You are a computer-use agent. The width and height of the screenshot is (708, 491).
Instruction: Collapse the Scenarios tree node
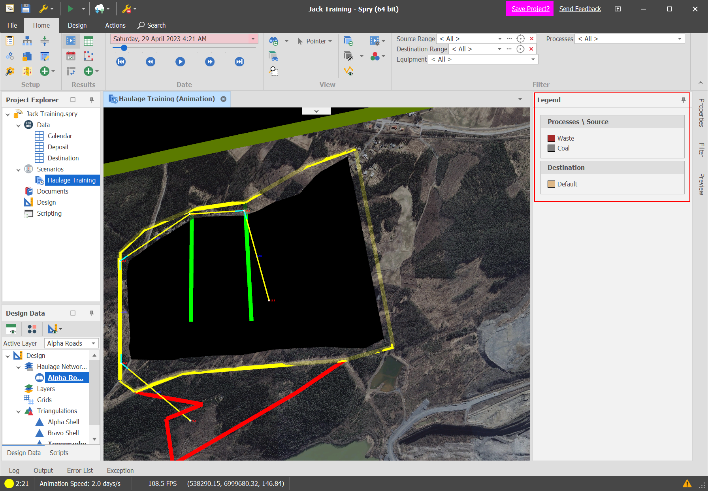[x=19, y=169]
